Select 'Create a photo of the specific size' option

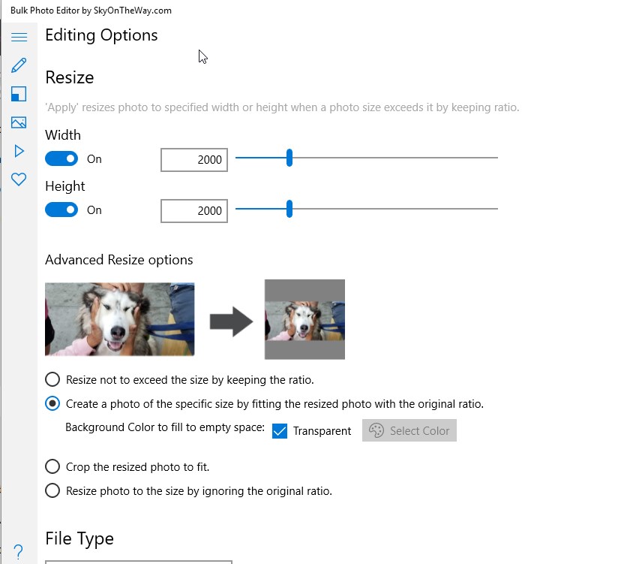[x=52, y=403]
